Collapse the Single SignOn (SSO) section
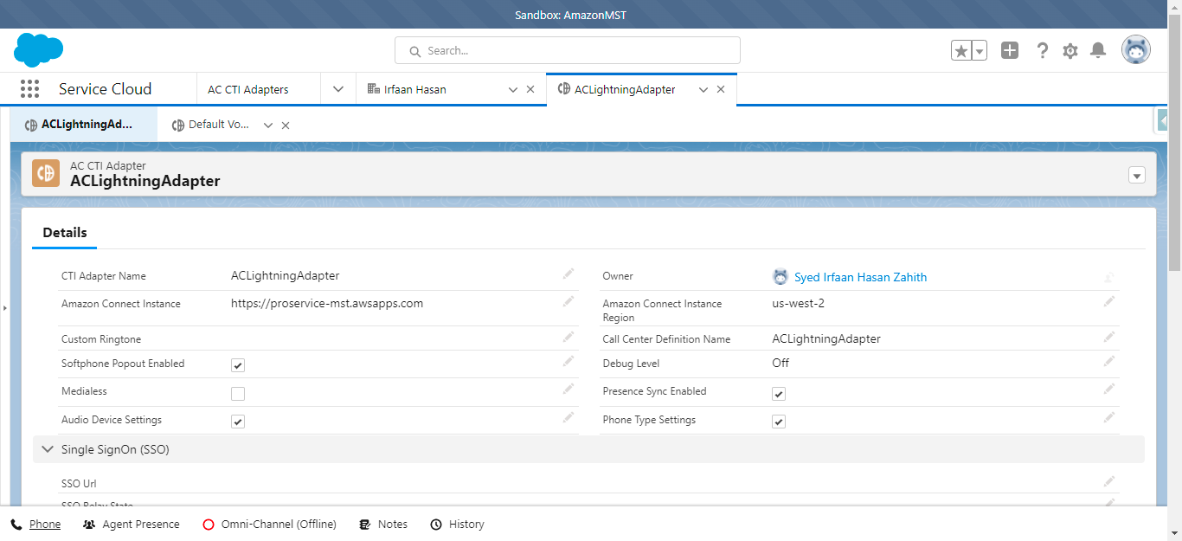 pyautogui.click(x=48, y=449)
